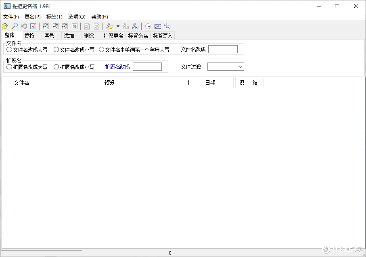Click the 识.. column header
This screenshot has width=366, height=257.
[243, 83]
